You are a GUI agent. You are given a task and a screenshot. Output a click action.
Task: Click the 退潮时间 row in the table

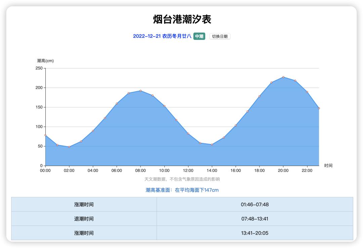(x=182, y=218)
